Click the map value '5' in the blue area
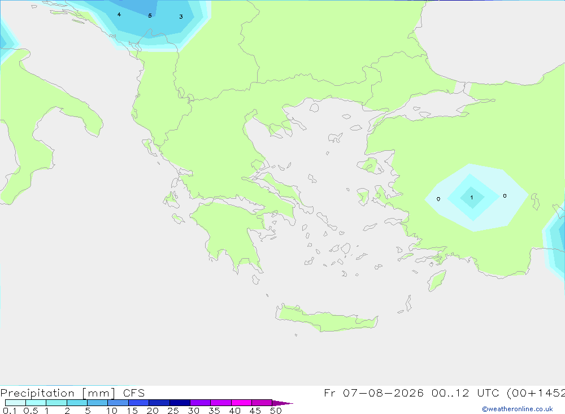 coord(150,15)
